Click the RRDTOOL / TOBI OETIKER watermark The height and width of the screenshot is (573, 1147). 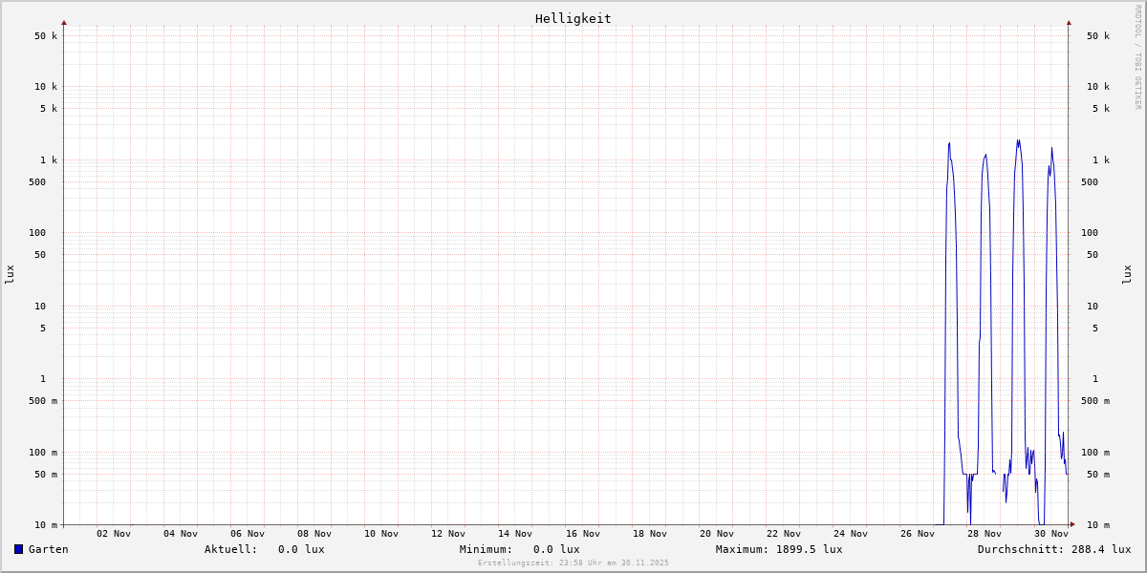tap(1137, 57)
